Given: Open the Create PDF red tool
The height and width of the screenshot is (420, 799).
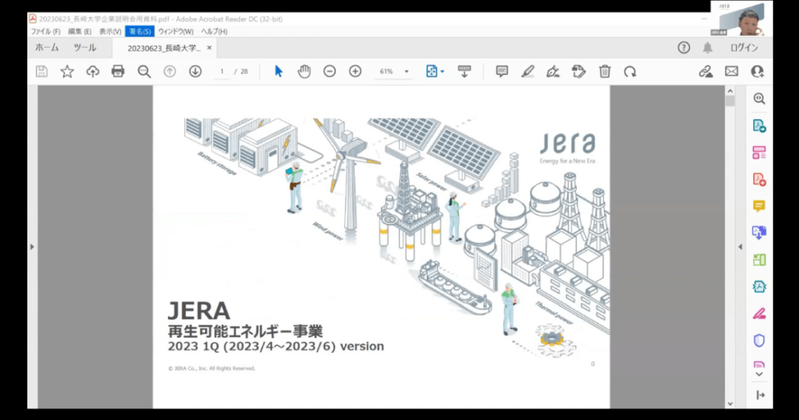Looking at the screenshot, I should point(759,180).
